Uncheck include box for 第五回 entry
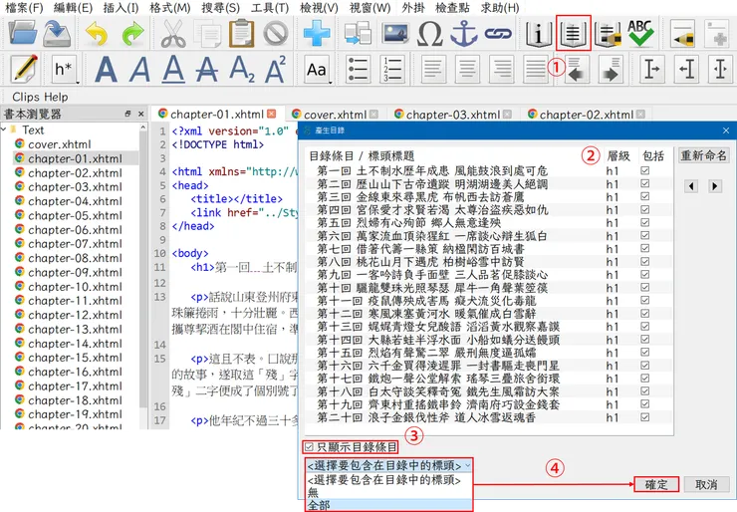The height and width of the screenshot is (512, 737). pyautogui.click(x=645, y=222)
